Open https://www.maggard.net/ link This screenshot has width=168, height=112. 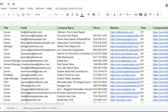tap(123, 89)
